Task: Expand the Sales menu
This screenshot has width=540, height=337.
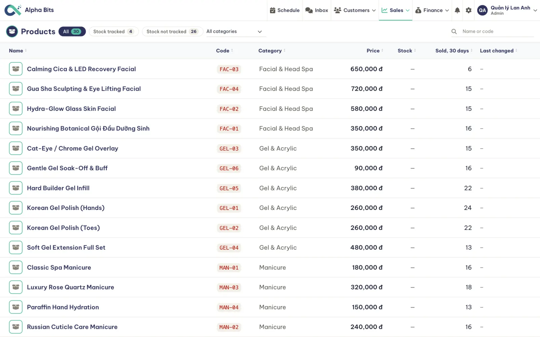Action: coord(395,10)
